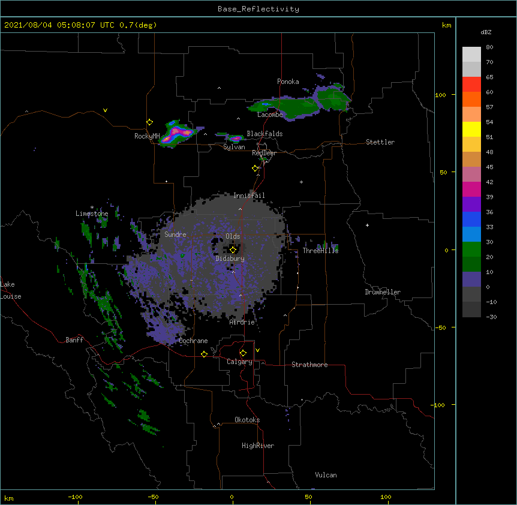517x505 pixels.
Task: Select the Blackfalds label
Action: tap(264, 134)
